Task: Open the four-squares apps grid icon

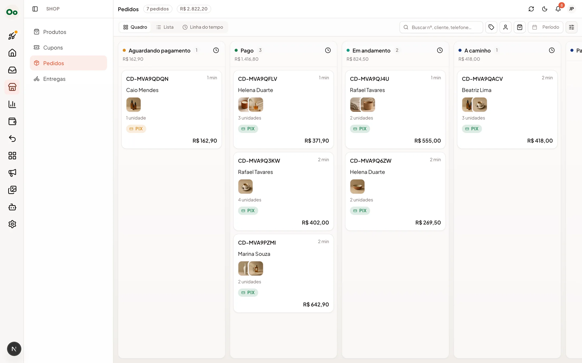Action: coord(12,156)
